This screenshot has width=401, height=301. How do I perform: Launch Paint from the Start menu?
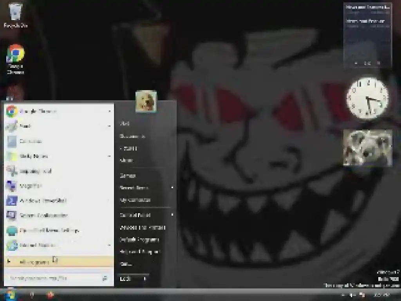(x=59, y=126)
